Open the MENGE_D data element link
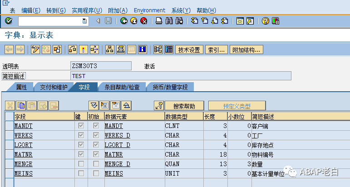 click(x=118, y=164)
